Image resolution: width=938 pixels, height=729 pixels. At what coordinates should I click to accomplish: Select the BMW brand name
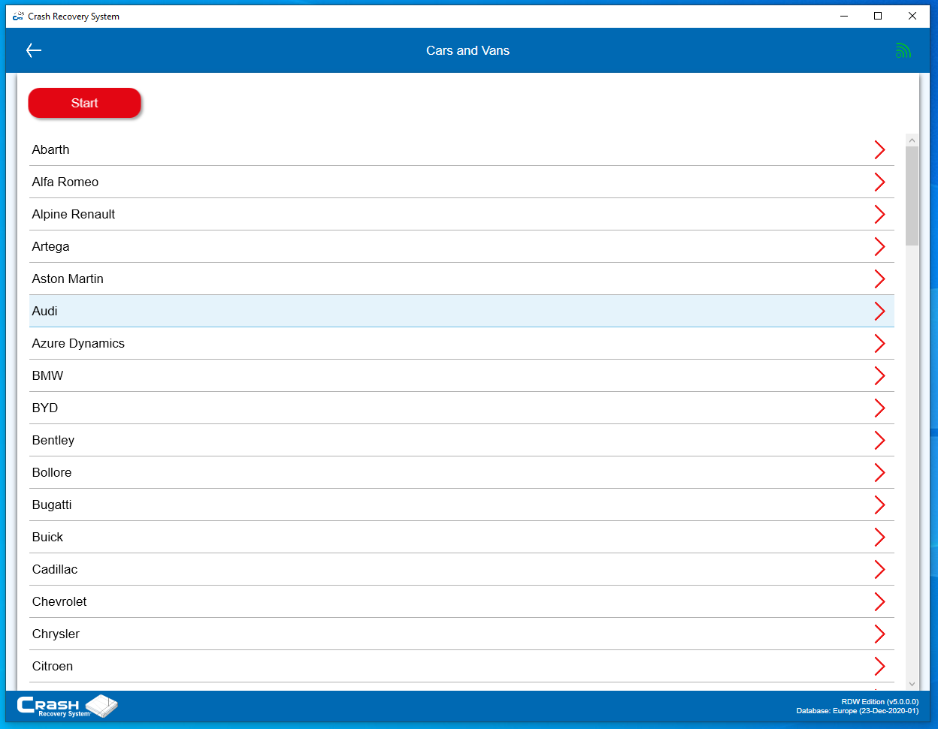pos(47,375)
